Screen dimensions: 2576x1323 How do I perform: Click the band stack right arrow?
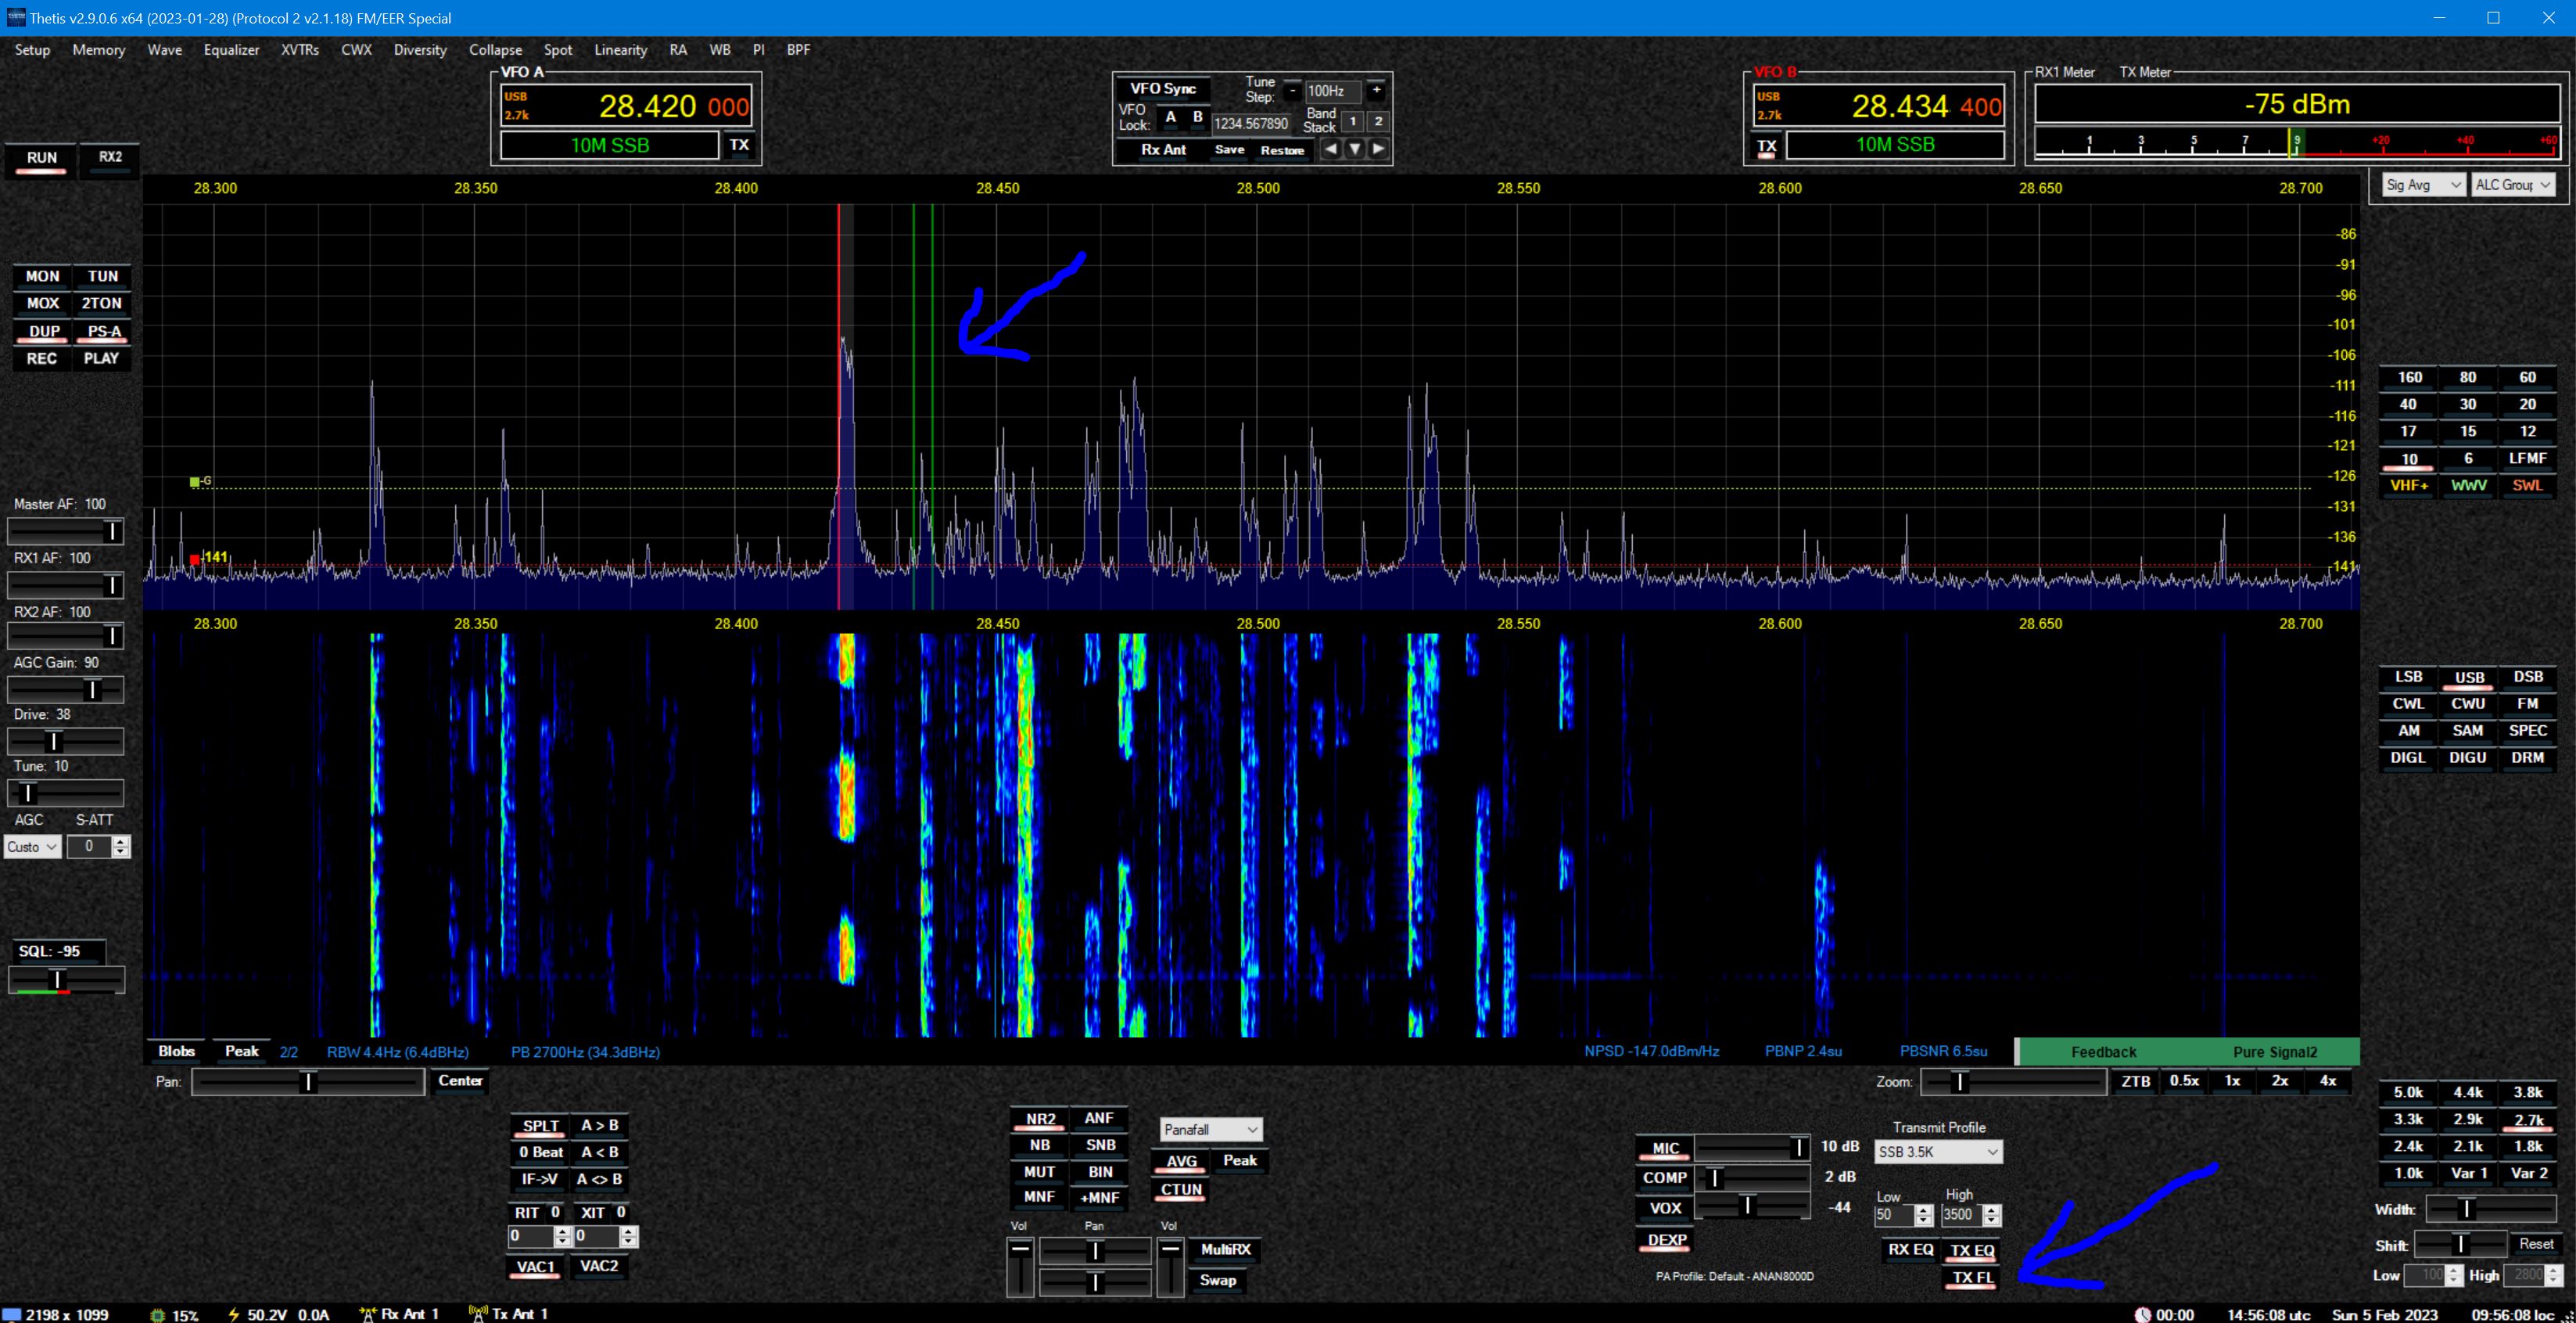(x=1378, y=149)
